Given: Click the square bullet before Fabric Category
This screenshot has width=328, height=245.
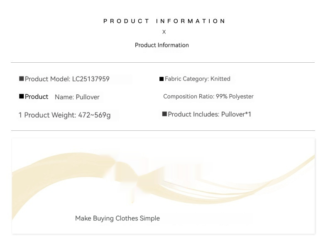Looking at the screenshot, I should [162, 79].
